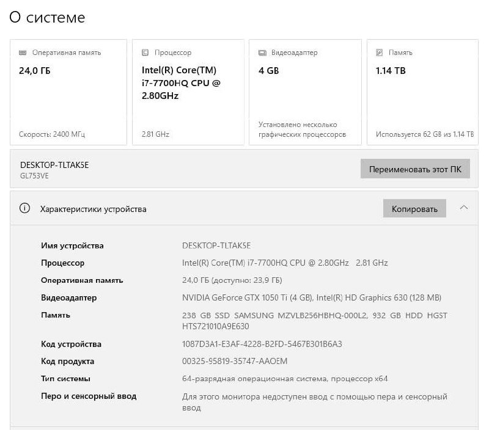The image size is (489, 430).
Task: Click the Копировать button
Action: 414,208
